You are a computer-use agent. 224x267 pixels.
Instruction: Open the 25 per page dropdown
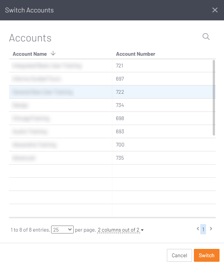point(62,230)
